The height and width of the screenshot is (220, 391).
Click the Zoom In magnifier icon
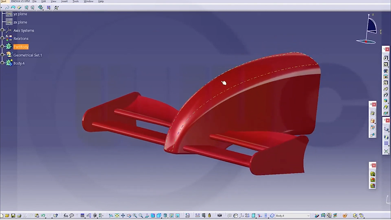point(135,216)
